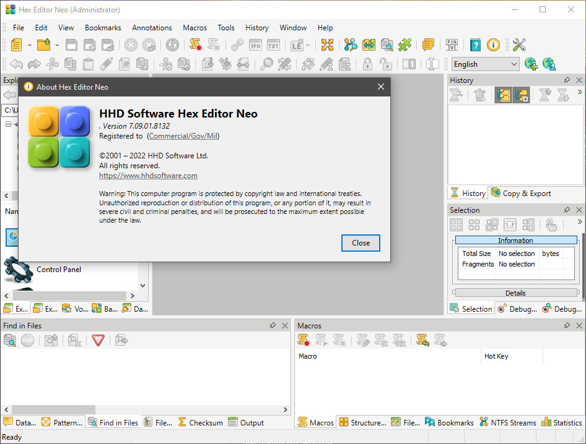Toggle the second highlighted History icon with plus
The height and width of the screenshot is (444, 586).
pyautogui.click(x=522, y=95)
